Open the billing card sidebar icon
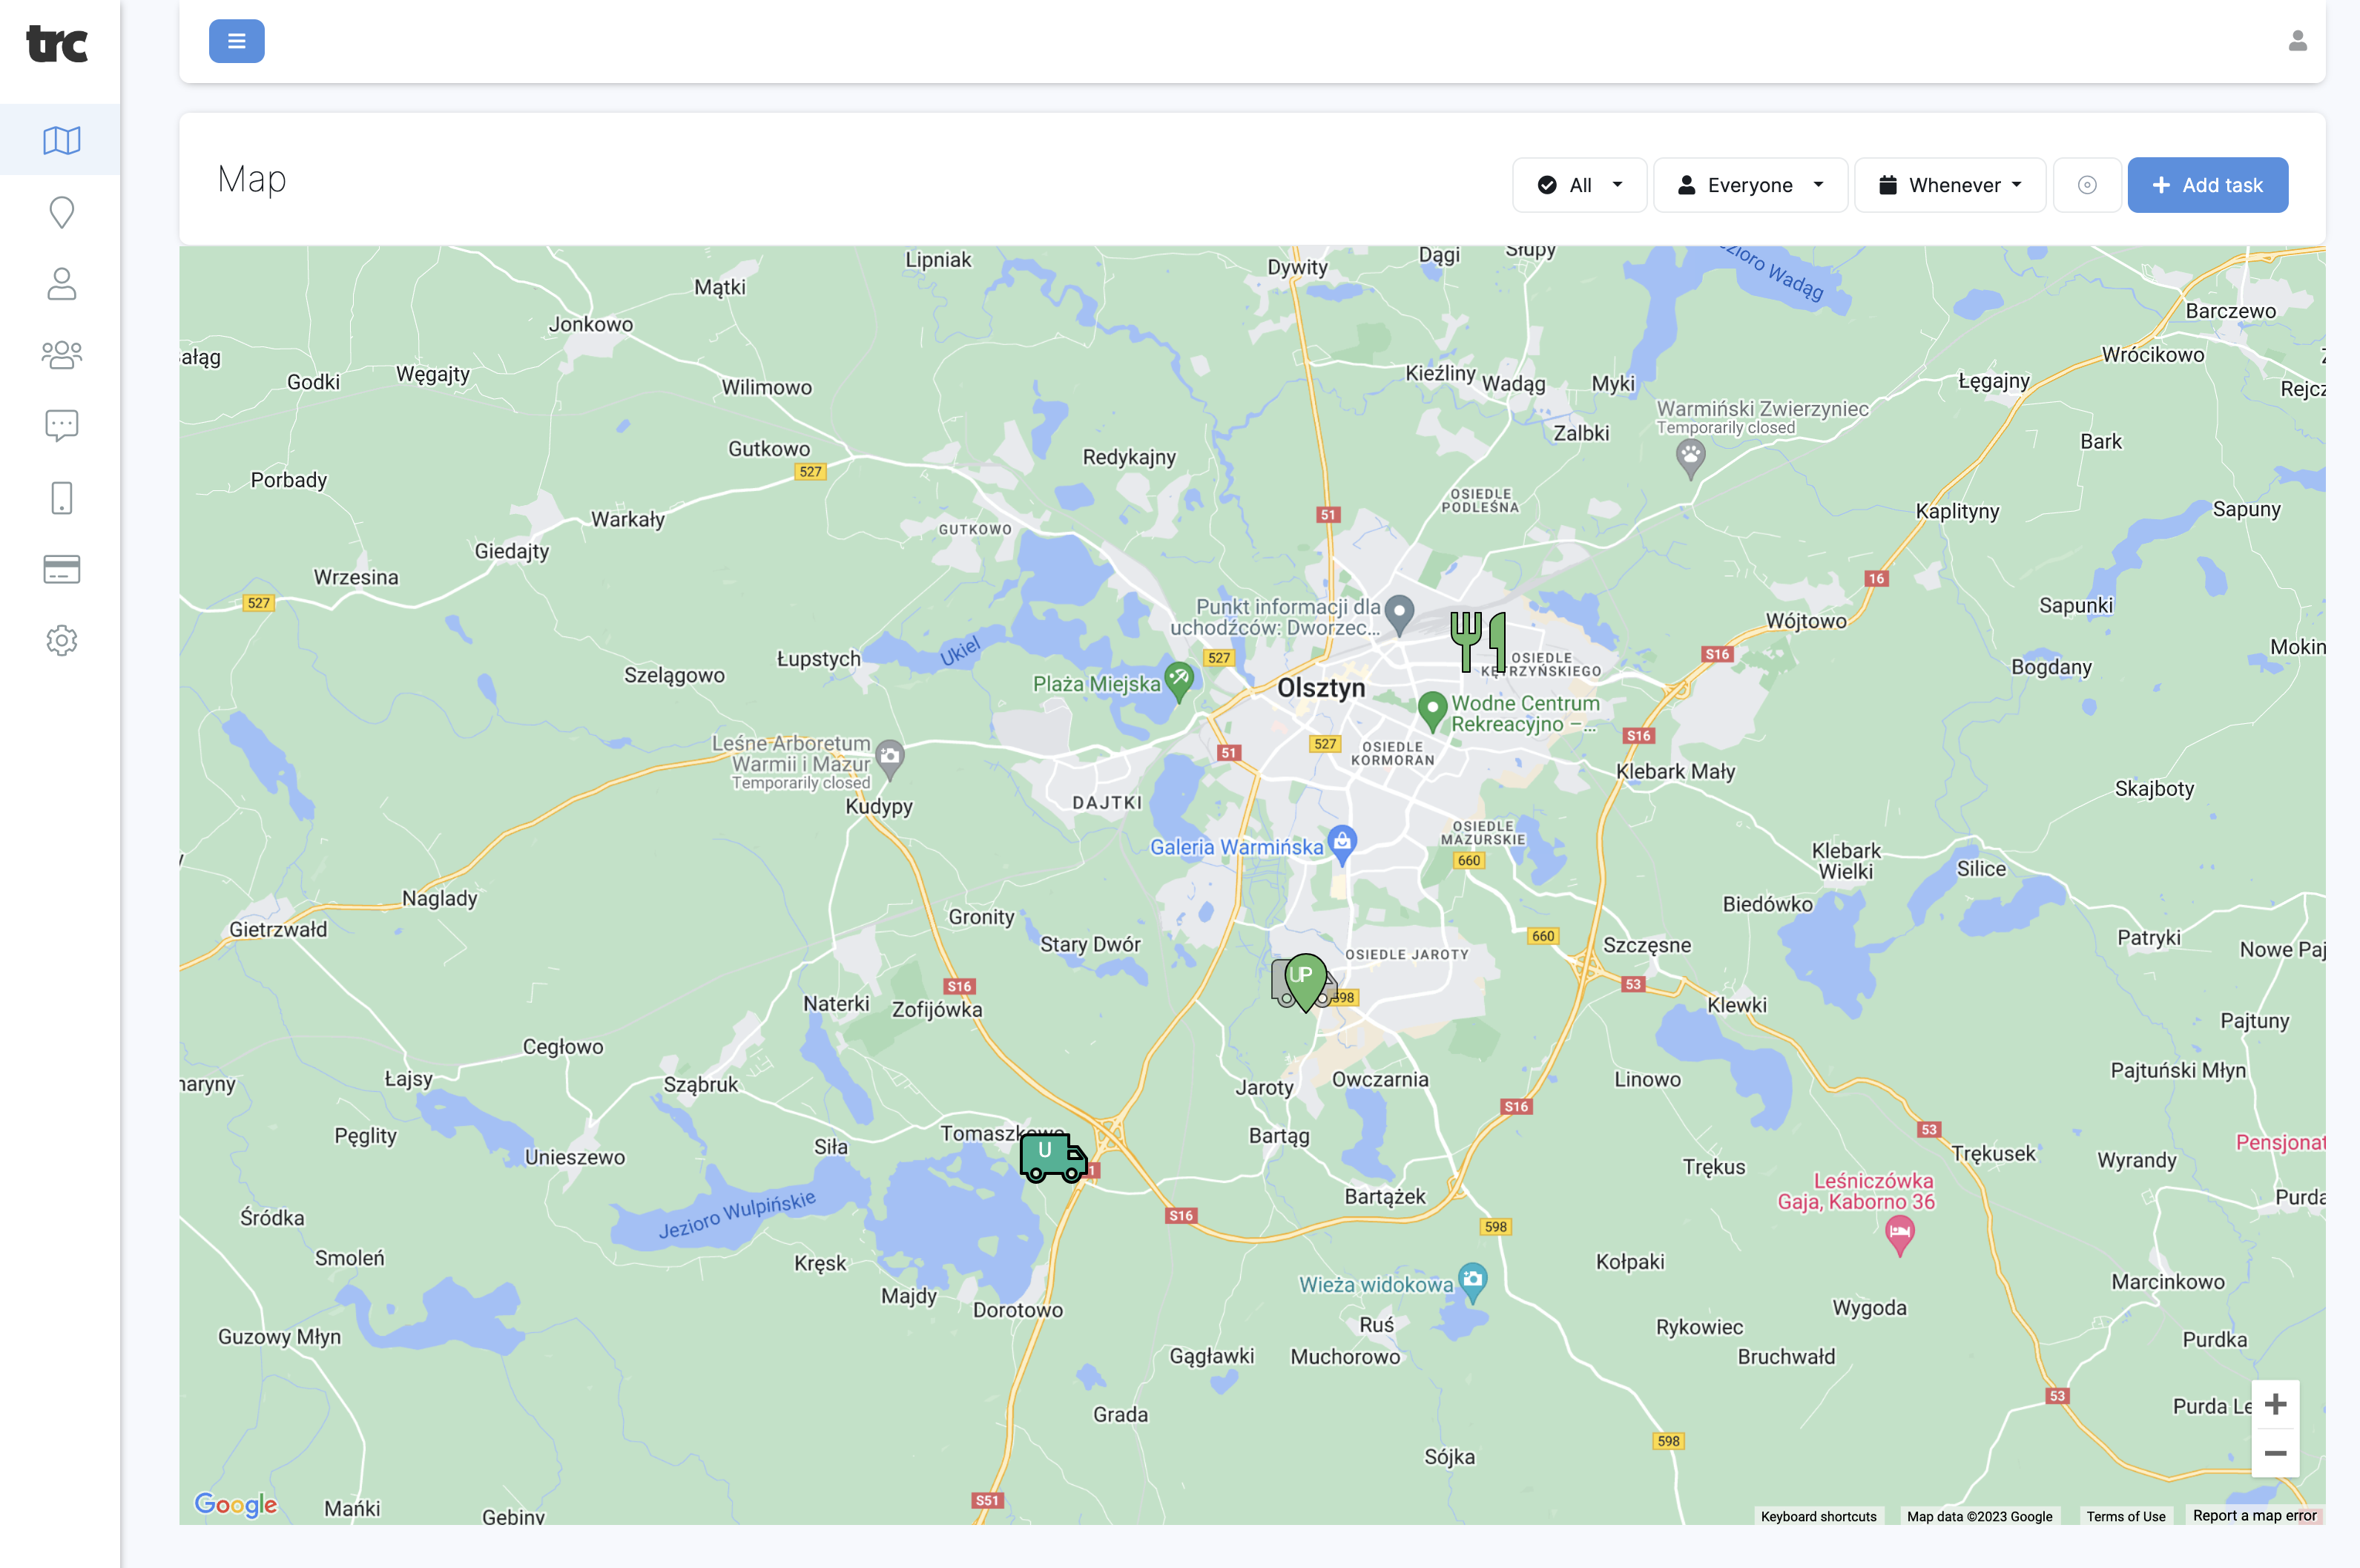 pos(61,569)
